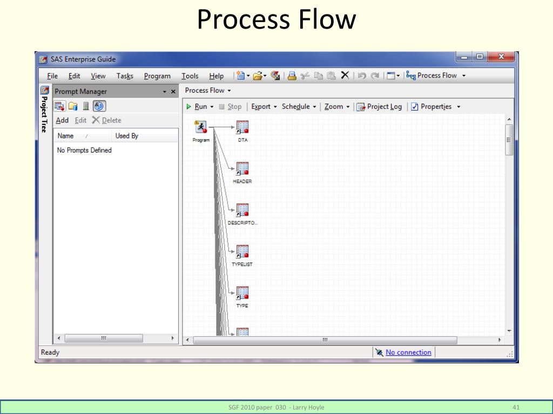
Task: Open the Prompt Manager pane dropdown arrow
Action: point(164,92)
